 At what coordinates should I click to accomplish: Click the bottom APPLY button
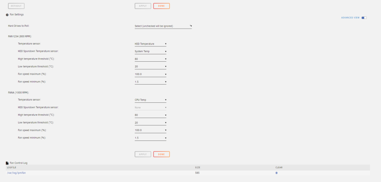pyautogui.click(x=143, y=154)
